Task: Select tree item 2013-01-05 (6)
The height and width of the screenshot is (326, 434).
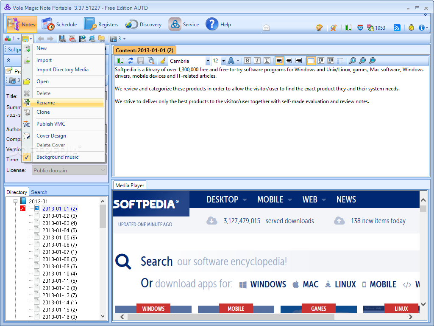Action: click(x=59, y=238)
